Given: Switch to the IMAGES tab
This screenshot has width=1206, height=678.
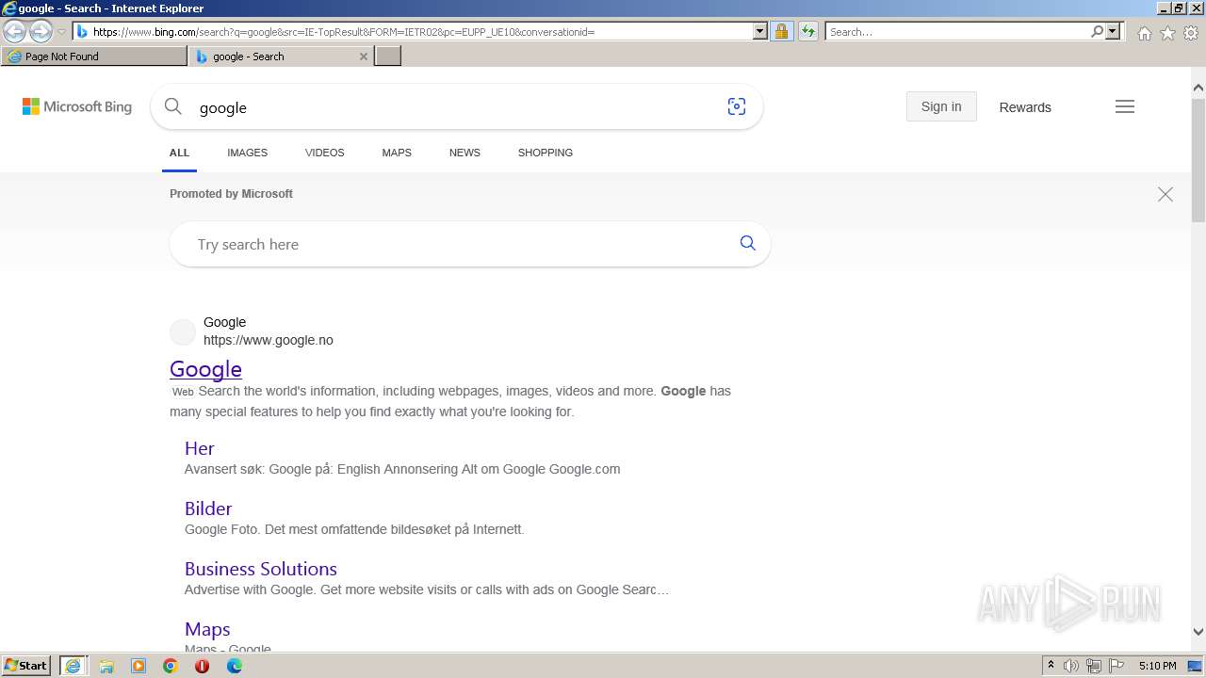Looking at the screenshot, I should coord(247,153).
